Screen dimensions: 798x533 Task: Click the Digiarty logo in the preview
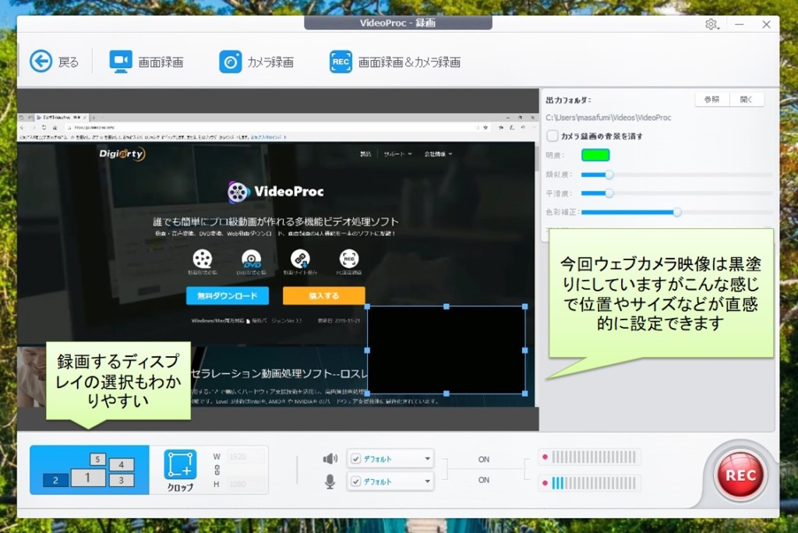click(122, 154)
